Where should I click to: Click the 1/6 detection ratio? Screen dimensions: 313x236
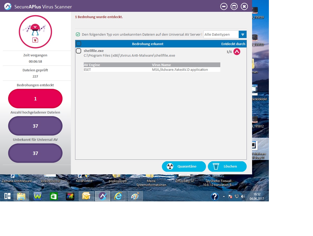229,52
